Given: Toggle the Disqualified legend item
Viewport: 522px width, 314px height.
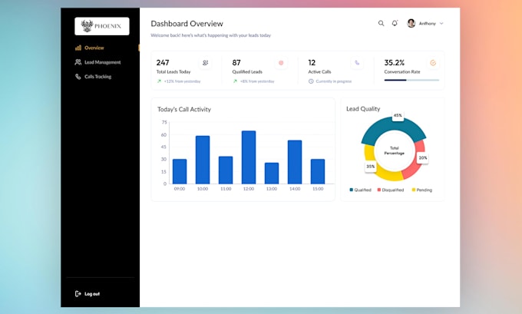Looking at the screenshot, I should click(x=391, y=190).
